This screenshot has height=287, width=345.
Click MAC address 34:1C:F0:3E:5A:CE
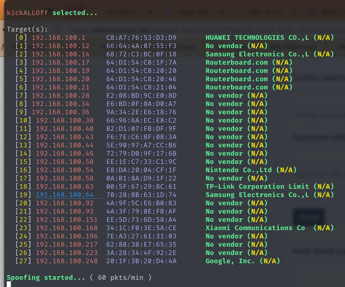tap(141, 228)
